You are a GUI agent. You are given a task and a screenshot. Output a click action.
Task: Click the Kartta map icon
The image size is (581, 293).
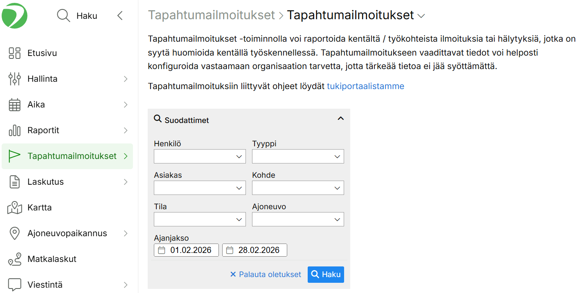[15, 208]
